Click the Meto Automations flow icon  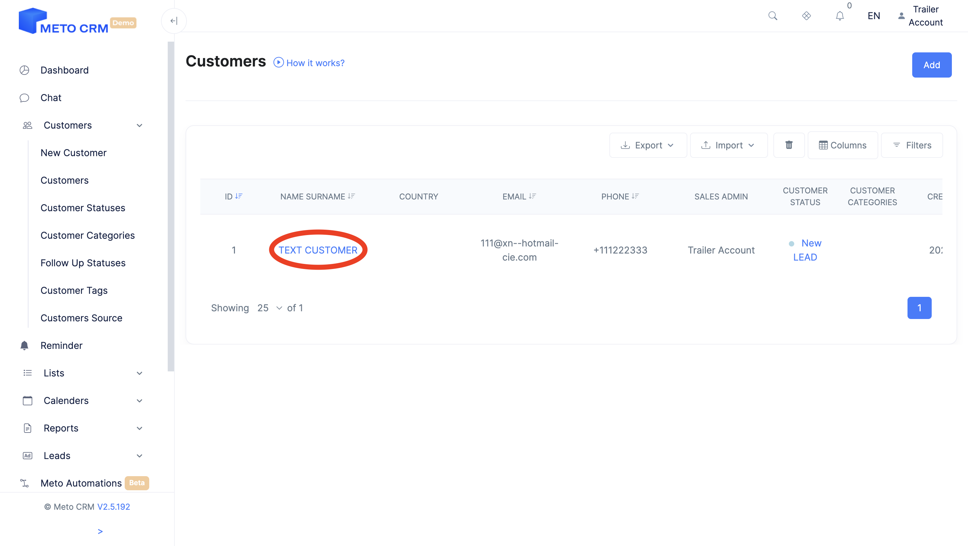pos(25,483)
